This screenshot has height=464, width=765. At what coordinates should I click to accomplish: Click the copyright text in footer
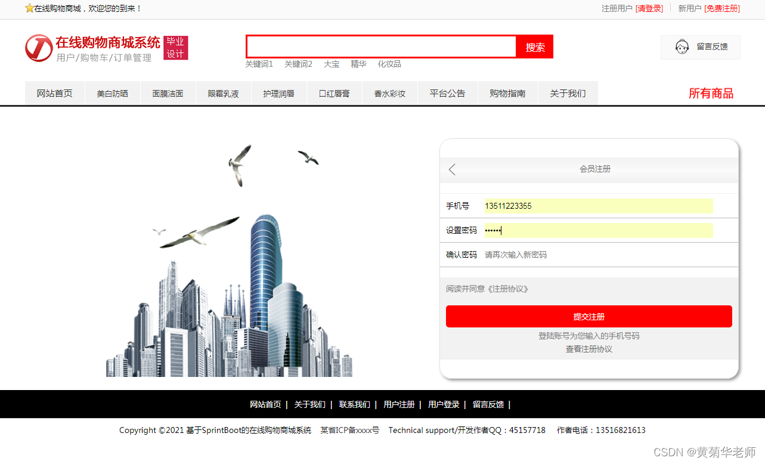click(215, 430)
